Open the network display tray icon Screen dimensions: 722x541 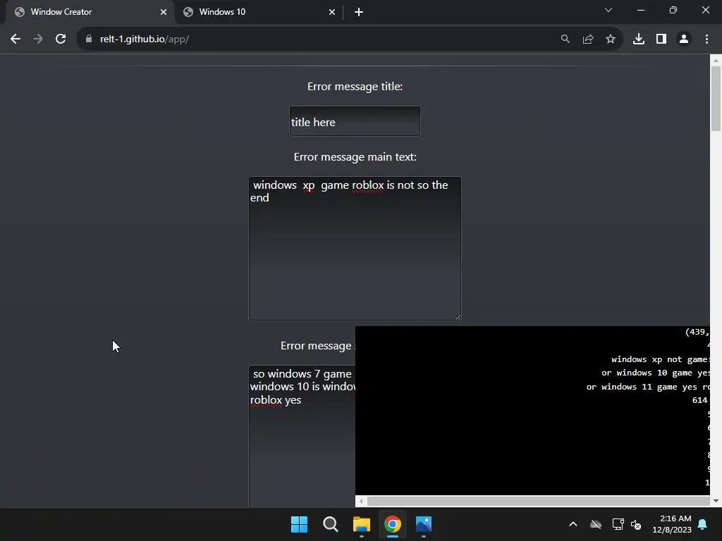click(618, 524)
